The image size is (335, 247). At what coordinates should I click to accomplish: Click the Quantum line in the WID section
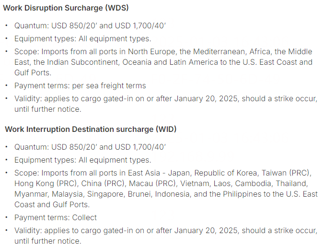tap(90, 147)
